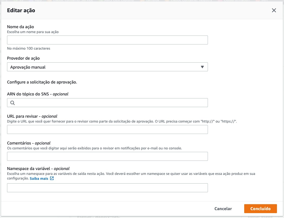Click the ARN do tópico do SNS search box
284x218 pixels.
(x=111, y=103)
